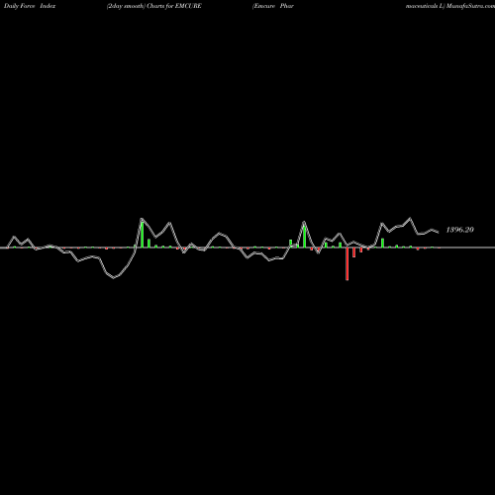
Task: Click the '(2day smooth) Charts for EMCURE' text
Action: [154, 6]
